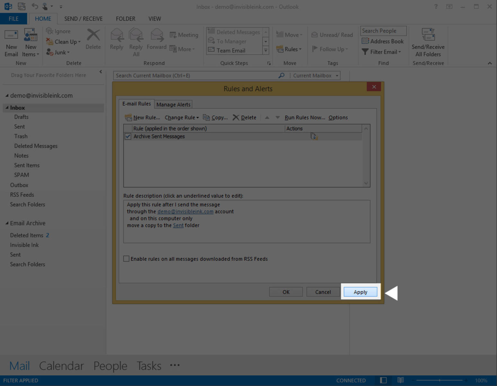Image resolution: width=497 pixels, height=386 pixels.
Task: Click the OK button
Action: 286,292
